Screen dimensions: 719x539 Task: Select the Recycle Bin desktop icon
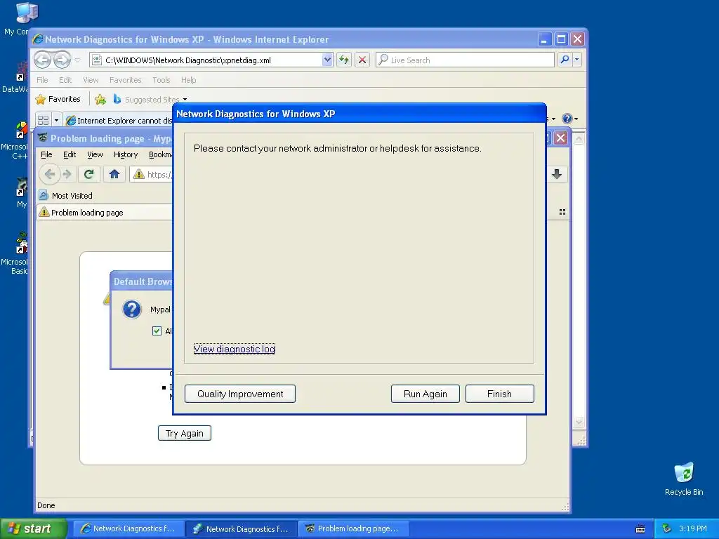coord(684,479)
